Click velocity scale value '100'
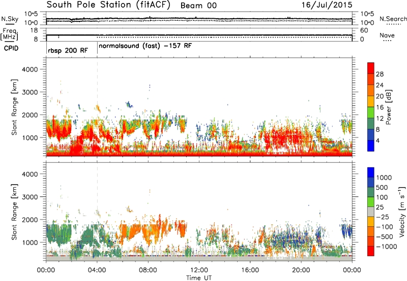This screenshot has width=407, height=281. pos(382,197)
